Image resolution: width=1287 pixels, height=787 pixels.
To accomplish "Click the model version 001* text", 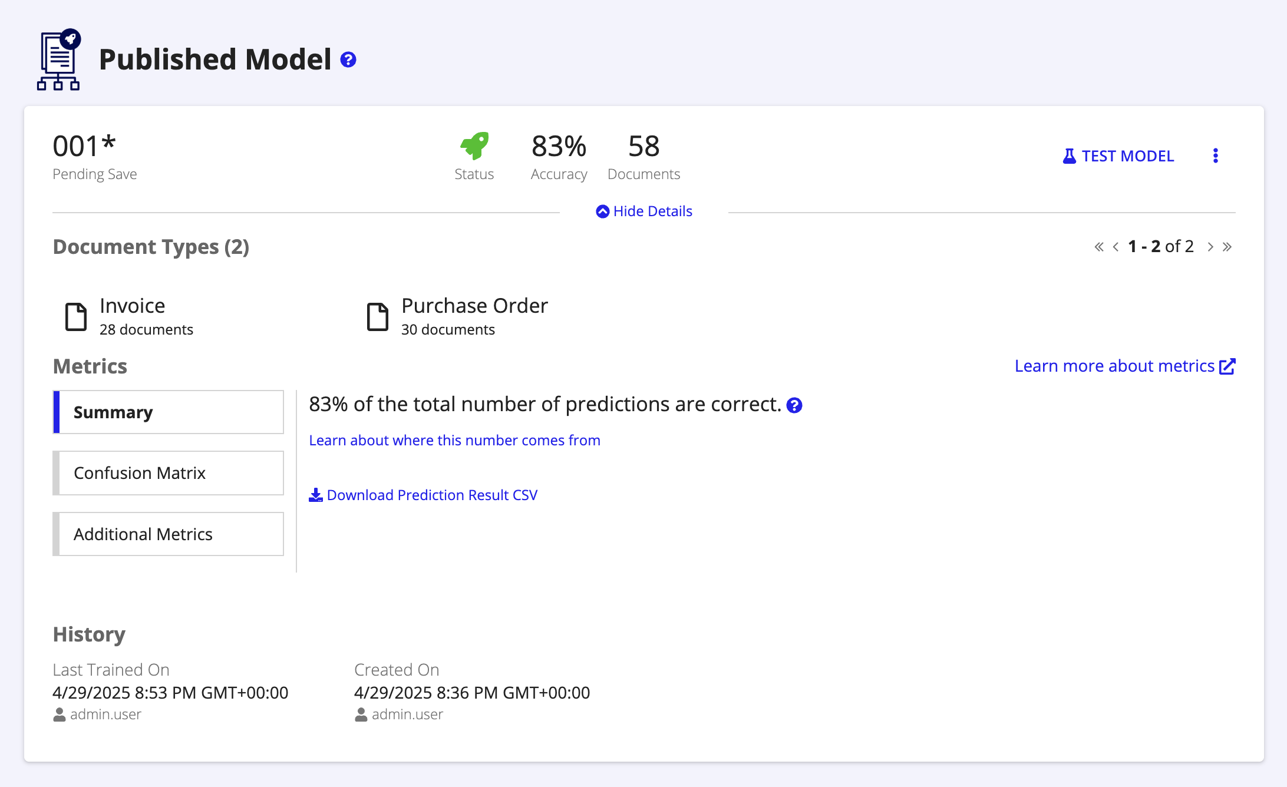I will coord(84,146).
